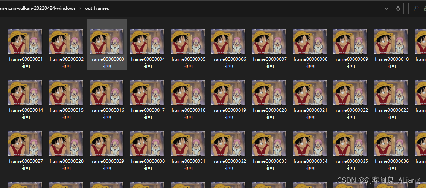This screenshot has height=188, width=426.
Task: Select frame00000028.jpg thumbnail
Action: [66, 144]
